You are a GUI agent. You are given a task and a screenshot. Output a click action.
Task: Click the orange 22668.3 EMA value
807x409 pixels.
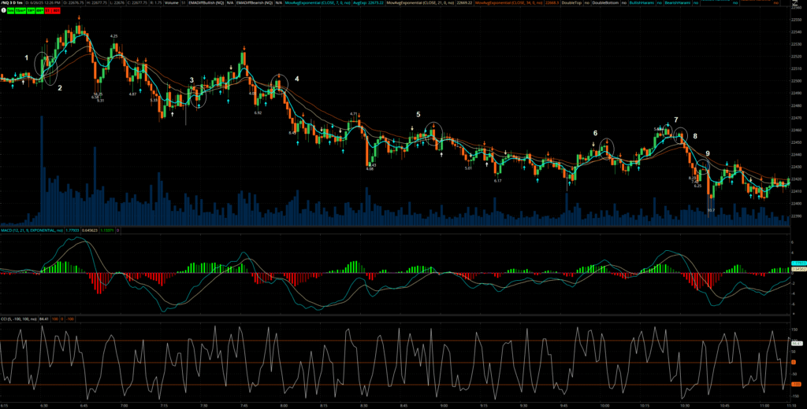pos(552,2)
